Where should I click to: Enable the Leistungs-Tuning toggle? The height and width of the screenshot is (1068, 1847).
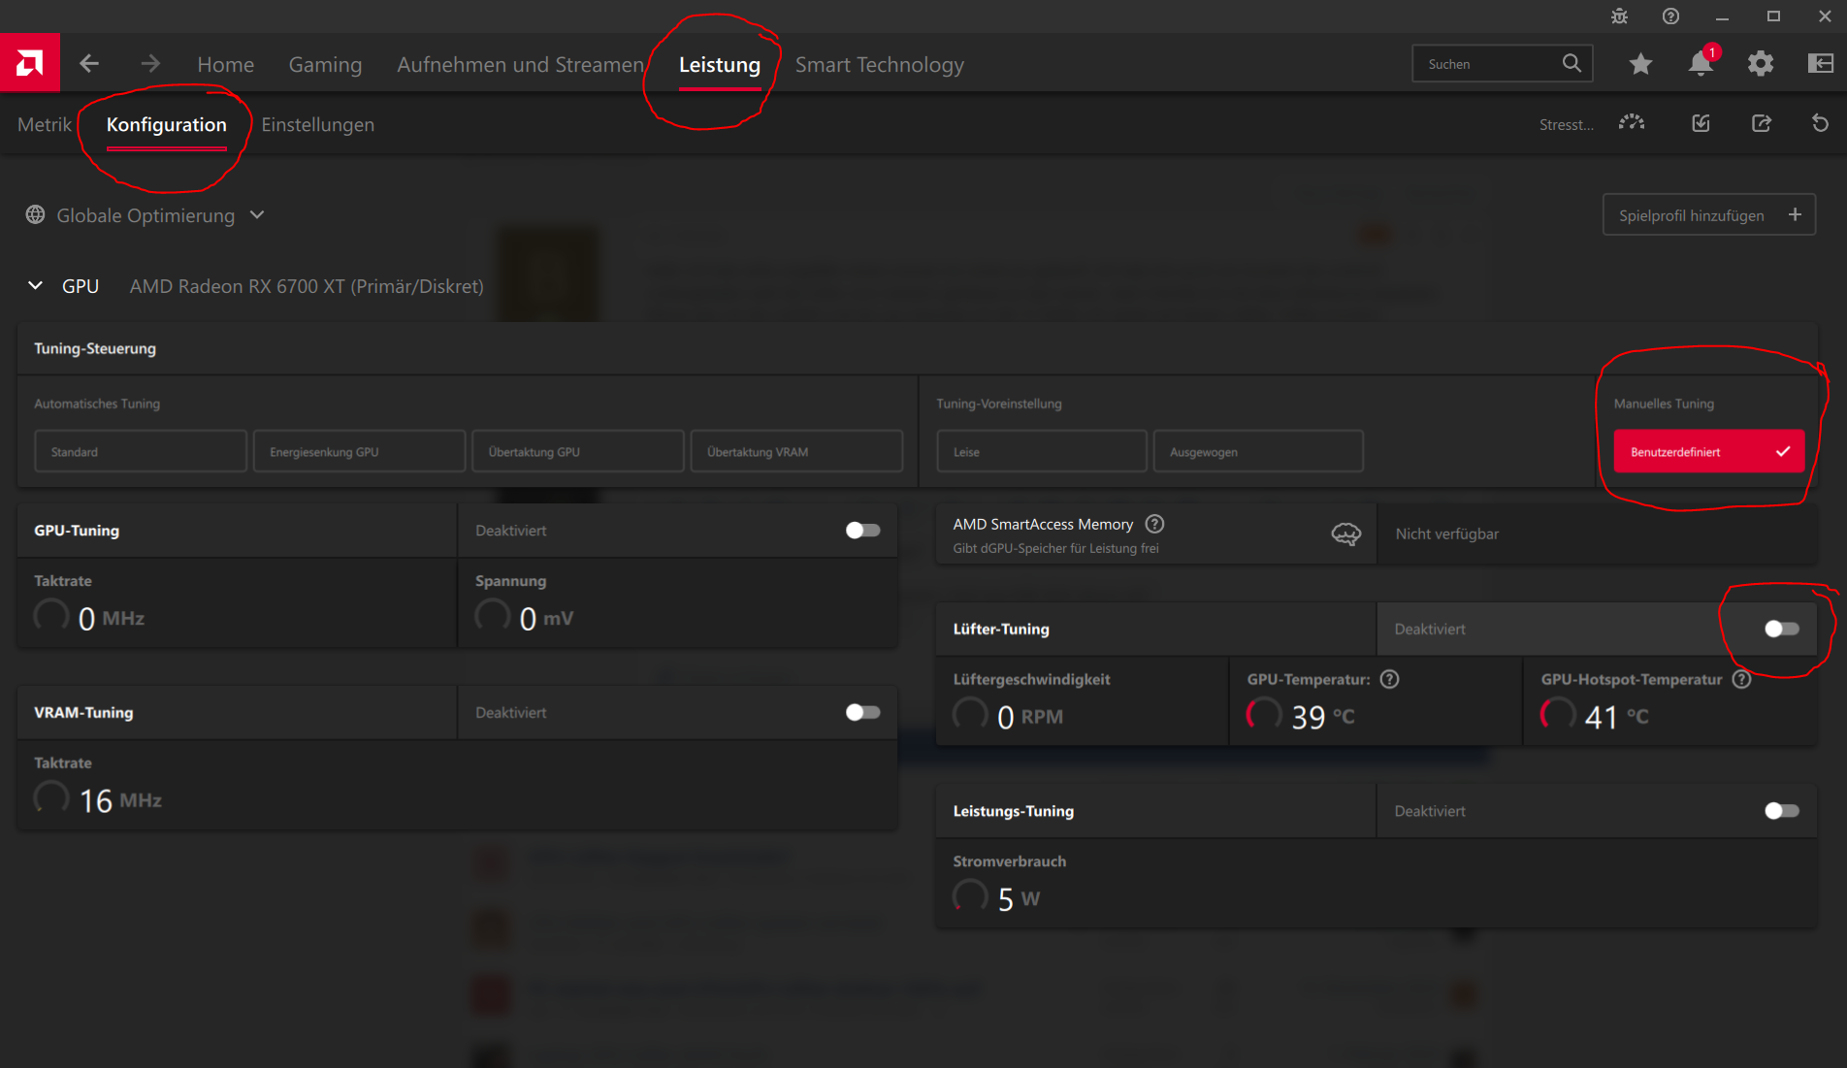[x=1781, y=811]
